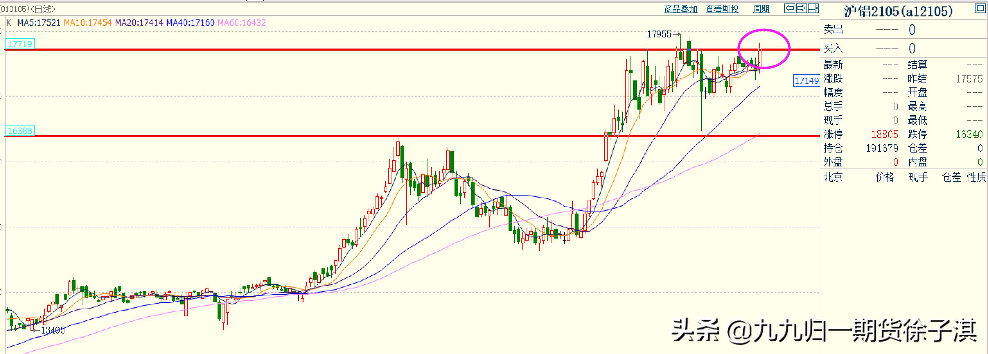Click the MA5:17521 indicator label
Screen dimensions: 988x354
39,23
